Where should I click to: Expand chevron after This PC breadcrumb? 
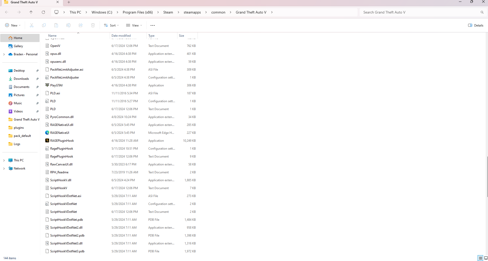coord(86,12)
